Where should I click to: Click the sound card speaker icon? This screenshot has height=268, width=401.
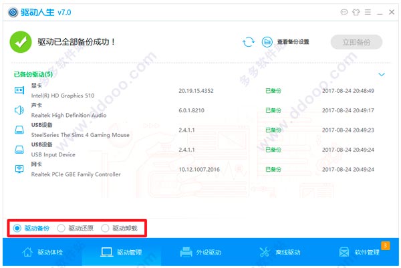(x=19, y=110)
